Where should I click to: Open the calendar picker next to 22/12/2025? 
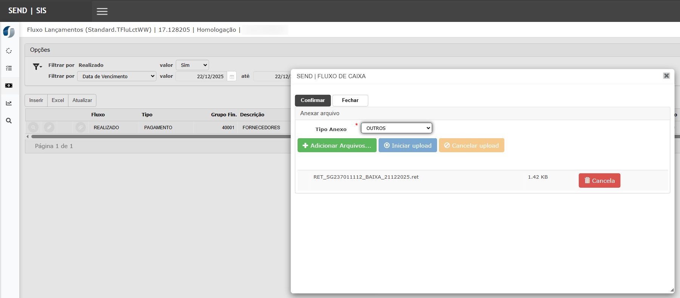(x=232, y=77)
